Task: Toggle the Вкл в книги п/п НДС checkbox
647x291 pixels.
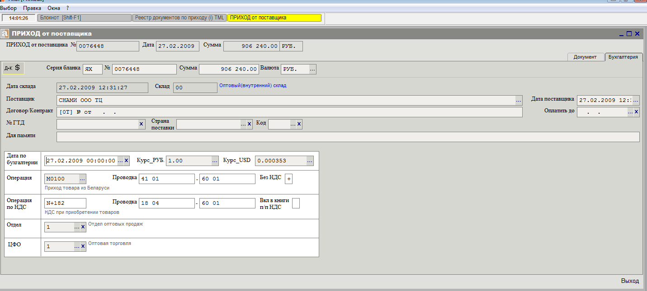Action: point(296,203)
